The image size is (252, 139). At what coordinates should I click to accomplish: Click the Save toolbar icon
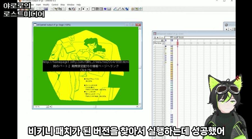pos(46,9)
